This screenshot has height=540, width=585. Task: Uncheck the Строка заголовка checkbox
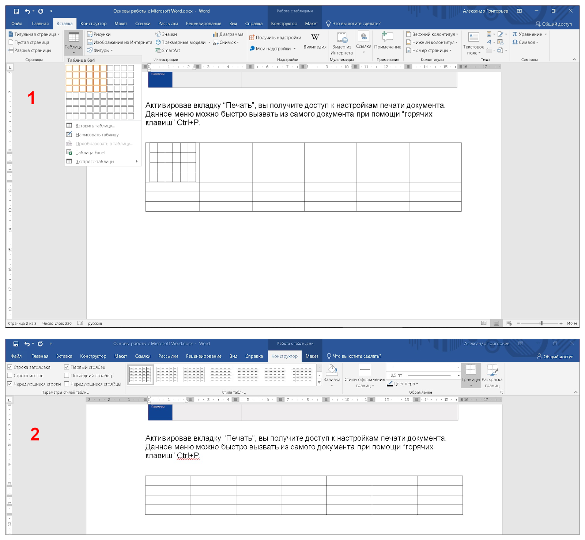(x=10, y=367)
